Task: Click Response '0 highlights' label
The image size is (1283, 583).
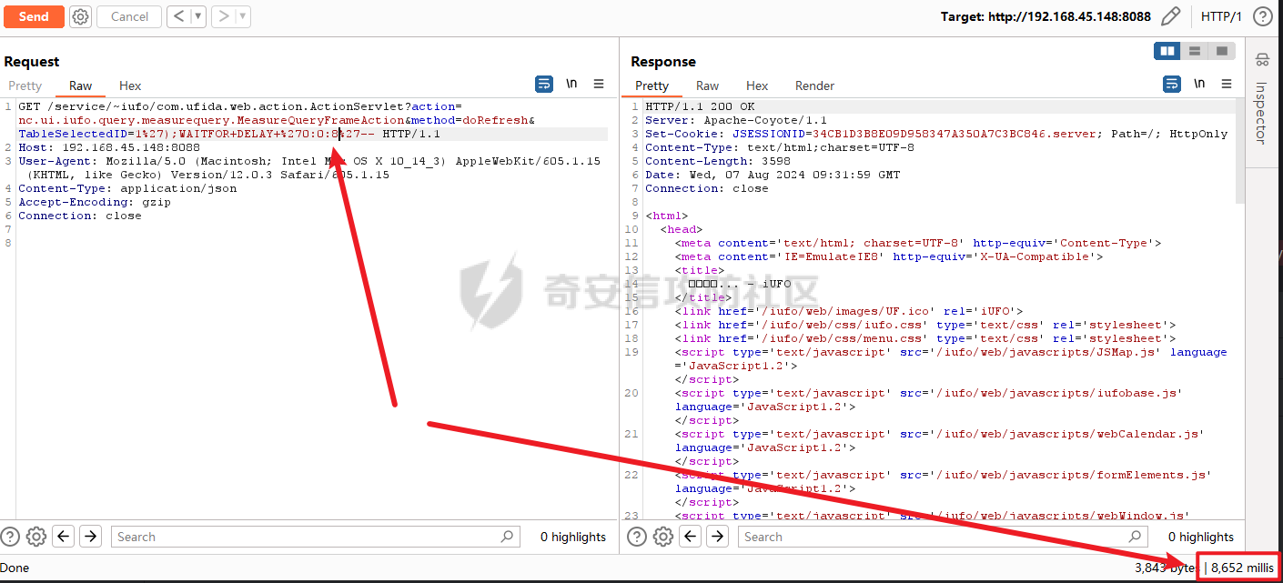Action: (x=1201, y=537)
